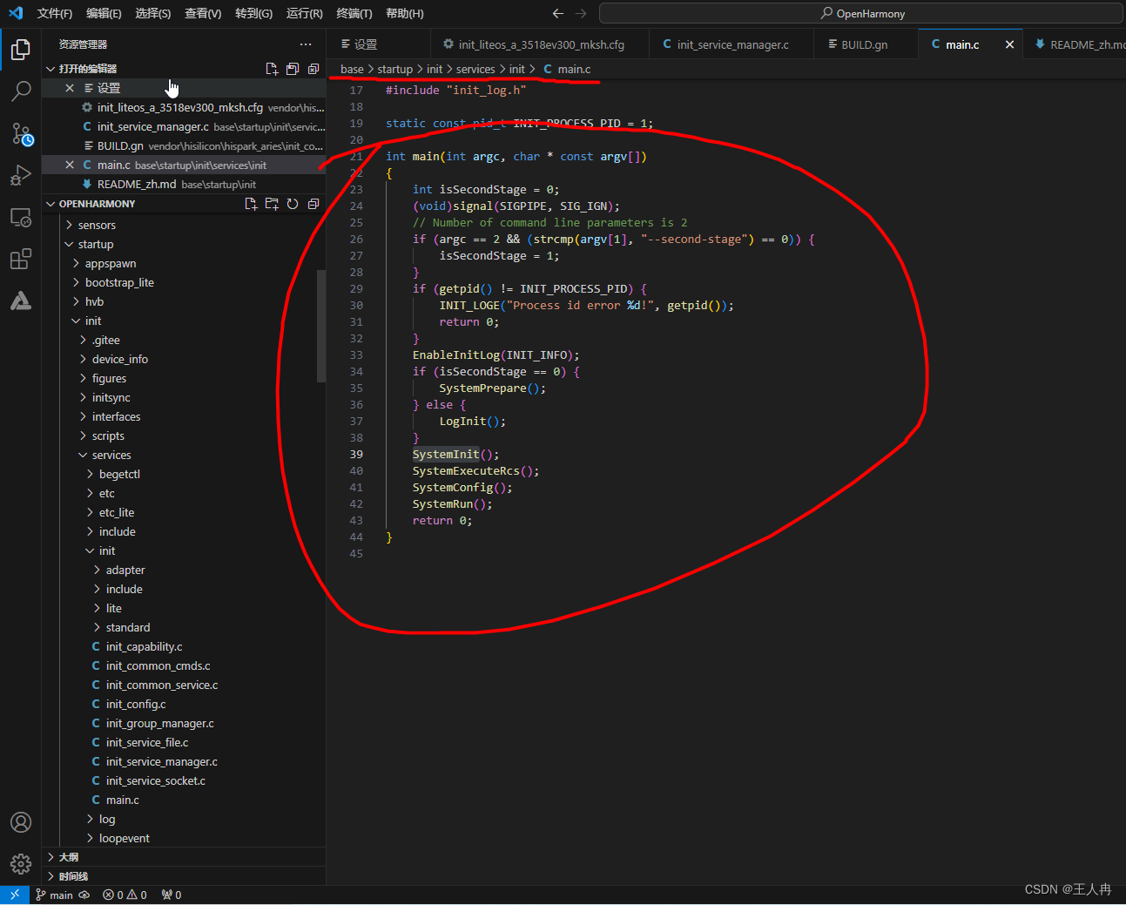Screen dimensions: 1126x905
Task: Switch to the BUILD.gn tab
Action: (x=866, y=44)
